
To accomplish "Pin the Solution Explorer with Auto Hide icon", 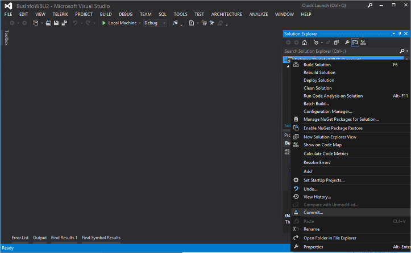I will [x=400, y=33].
